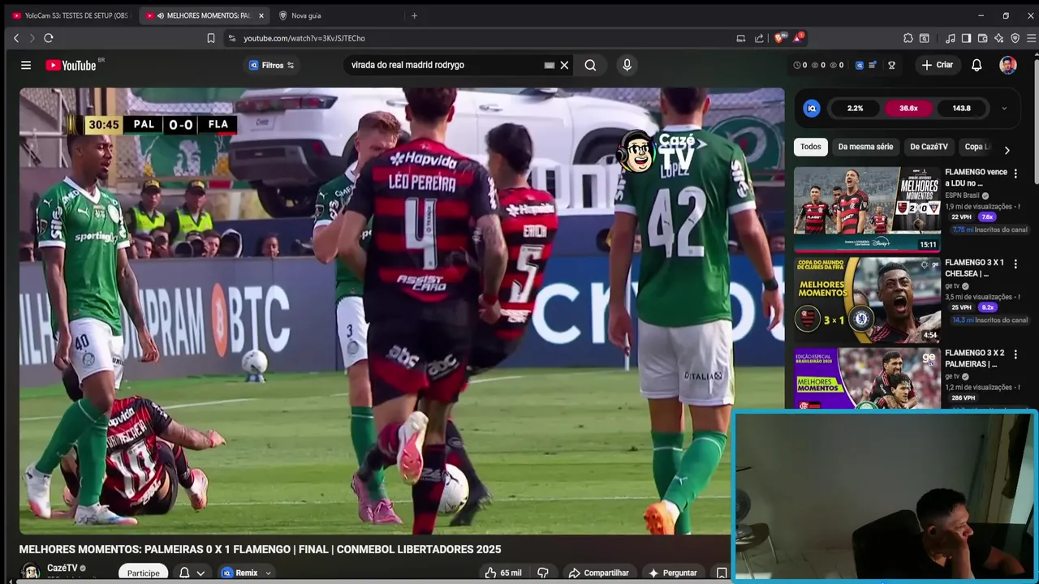Open FLAMENGO 3 X 2 PALMEIRAS thumbnail
The width and height of the screenshot is (1039, 584).
[x=867, y=379]
